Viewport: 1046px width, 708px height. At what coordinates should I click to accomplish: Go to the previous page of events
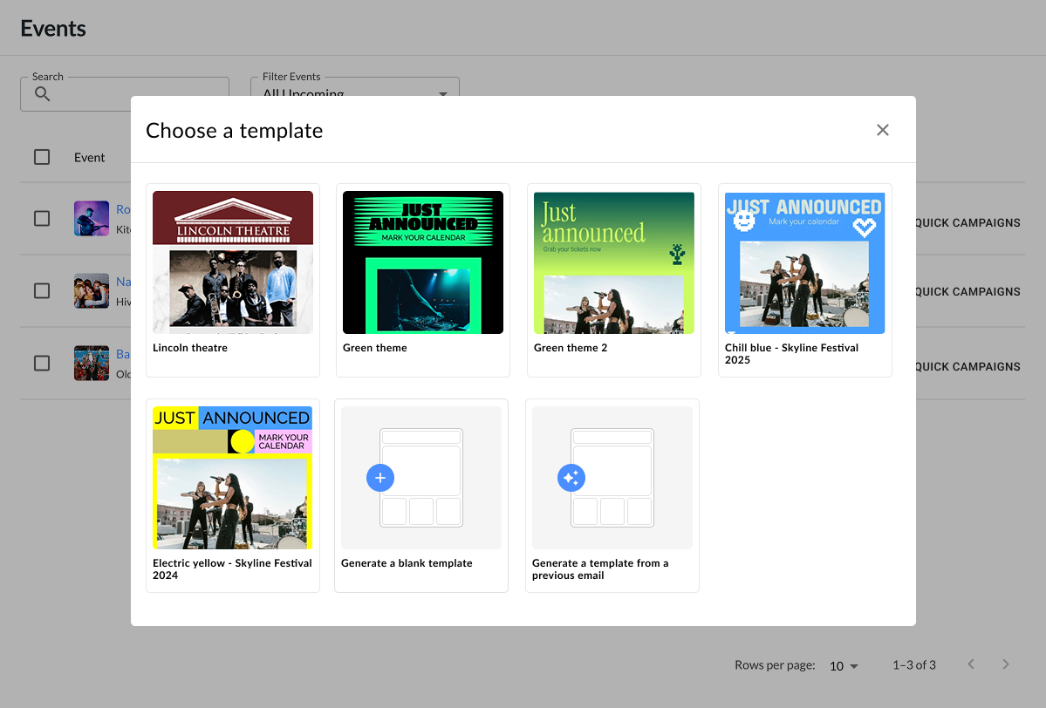pos(971,664)
